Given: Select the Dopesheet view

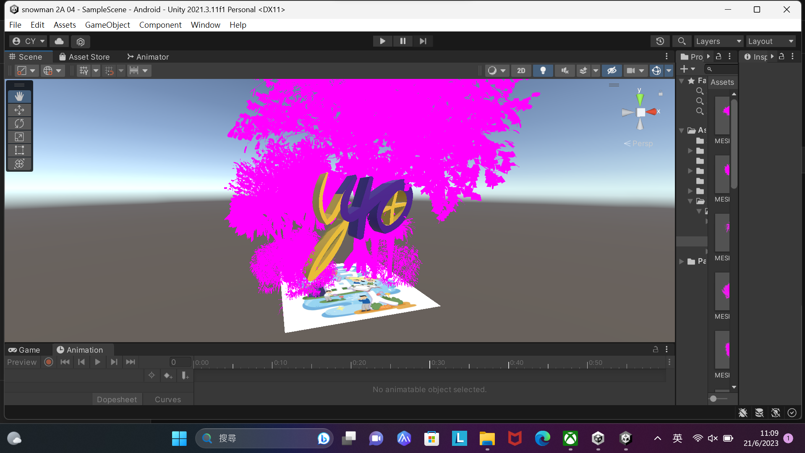Looking at the screenshot, I should coord(117,400).
